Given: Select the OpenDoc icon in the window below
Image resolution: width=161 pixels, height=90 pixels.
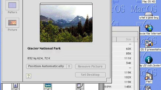Looking at the screenshot, I should coord(48,85).
